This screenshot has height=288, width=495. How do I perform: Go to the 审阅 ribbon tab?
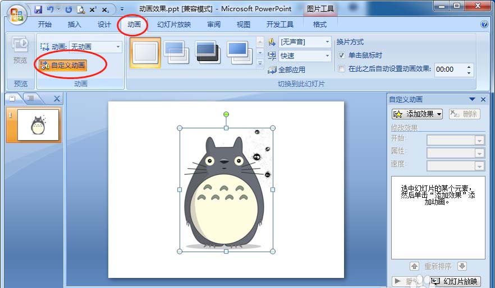(214, 24)
